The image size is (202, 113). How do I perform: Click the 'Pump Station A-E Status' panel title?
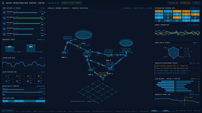click(x=11, y=8)
